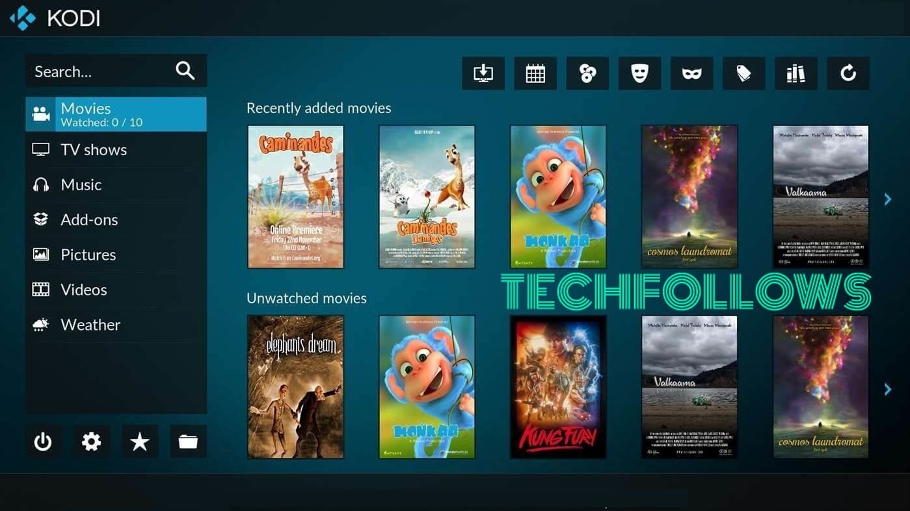This screenshot has height=511, width=910.
Task: Open the Add-ons menu label
Action: click(x=89, y=219)
